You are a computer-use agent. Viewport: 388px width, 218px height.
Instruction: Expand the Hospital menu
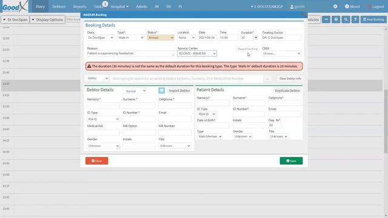click(x=119, y=7)
